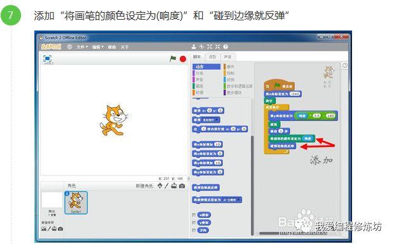394x244 pixels.
Task: Open the language globe menu
Action: pos(70,47)
